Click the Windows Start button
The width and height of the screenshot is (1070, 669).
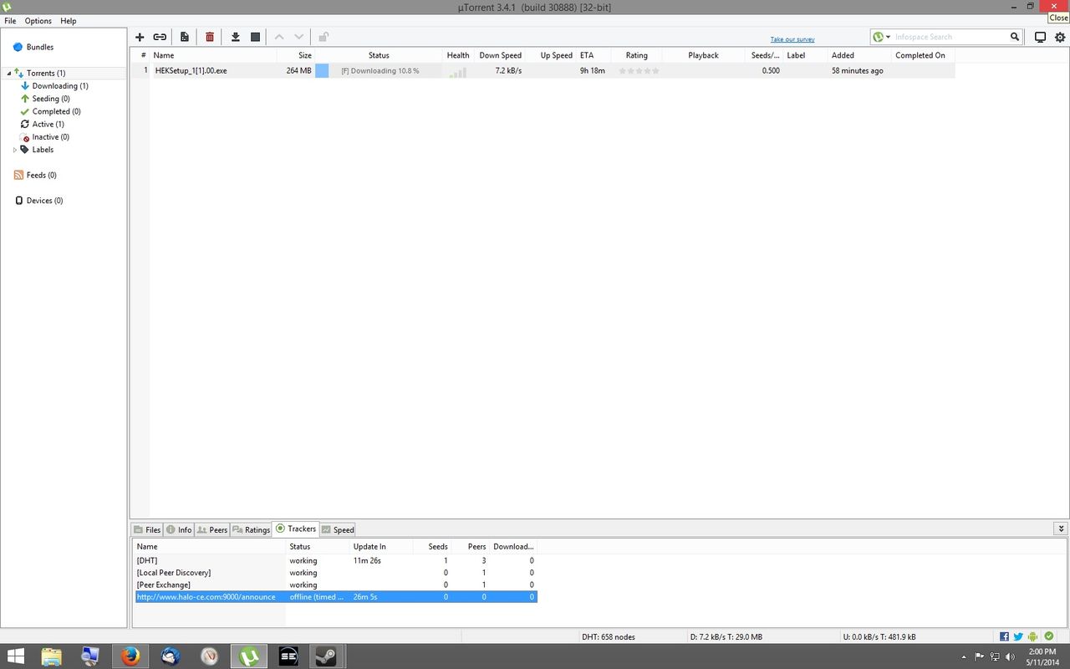[15, 656]
